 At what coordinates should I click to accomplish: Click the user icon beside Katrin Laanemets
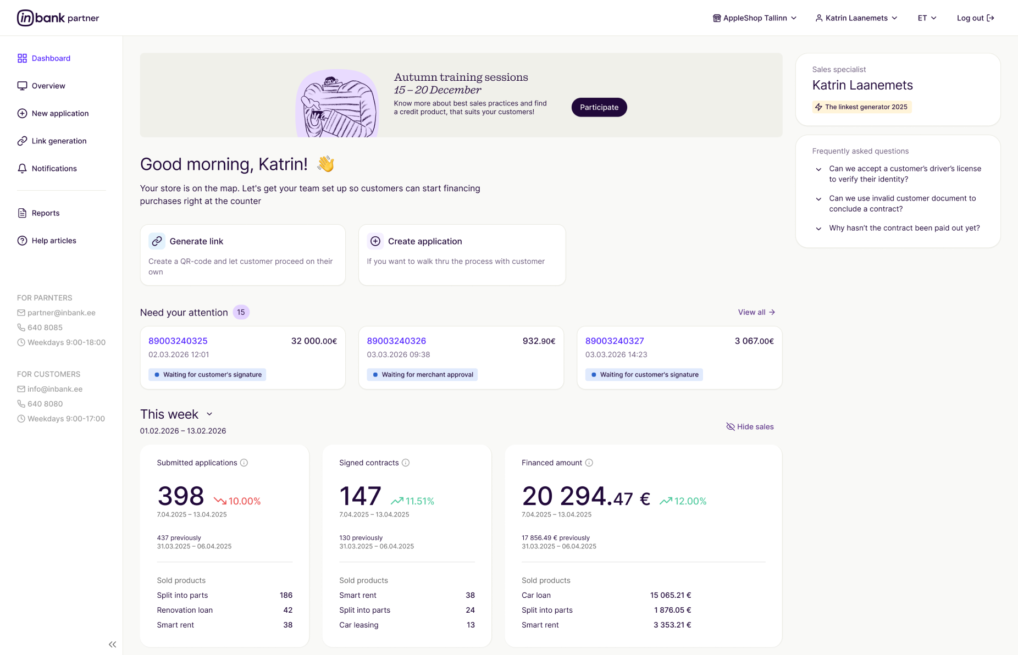click(x=819, y=18)
